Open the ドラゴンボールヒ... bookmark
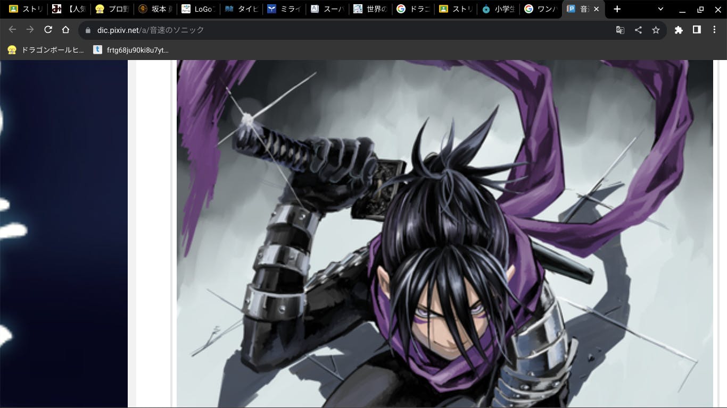 [x=46, y=50]
